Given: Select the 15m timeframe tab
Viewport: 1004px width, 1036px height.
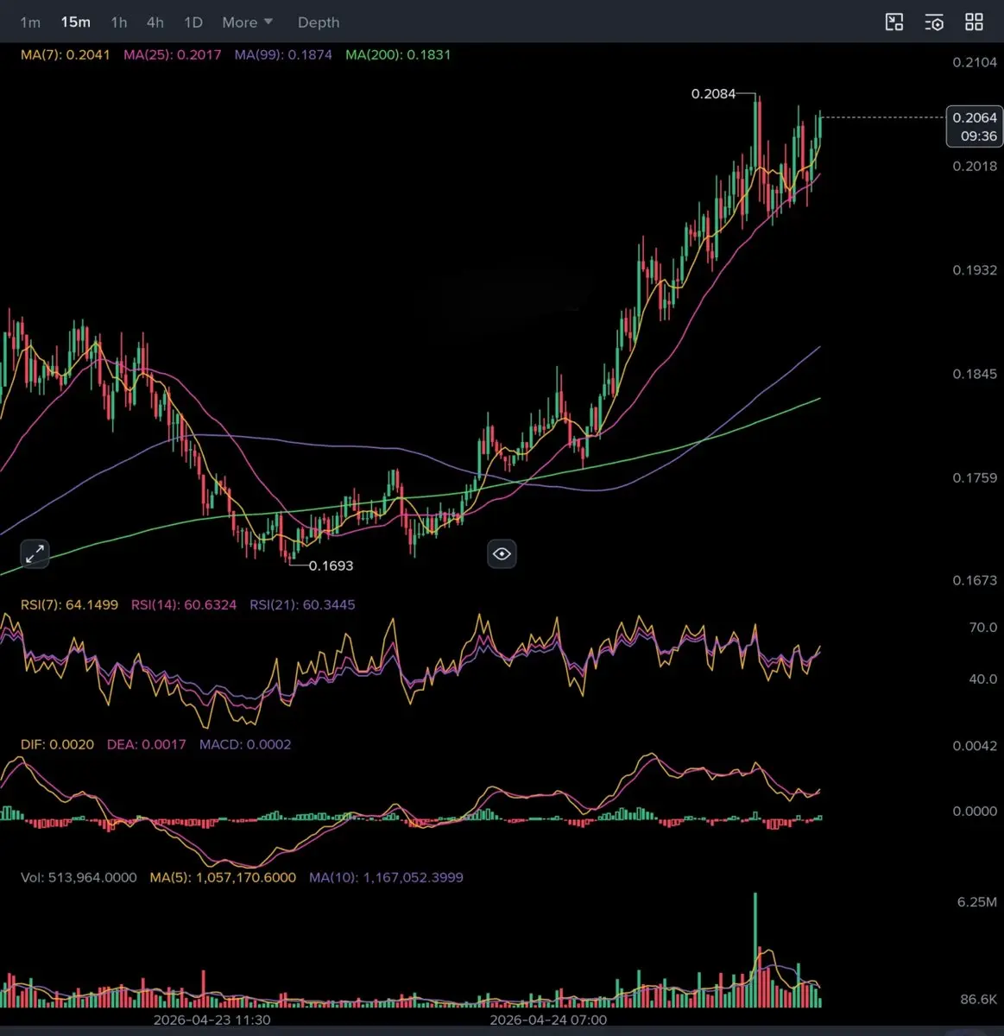Looking at the screenshot, I should [76, 22].
